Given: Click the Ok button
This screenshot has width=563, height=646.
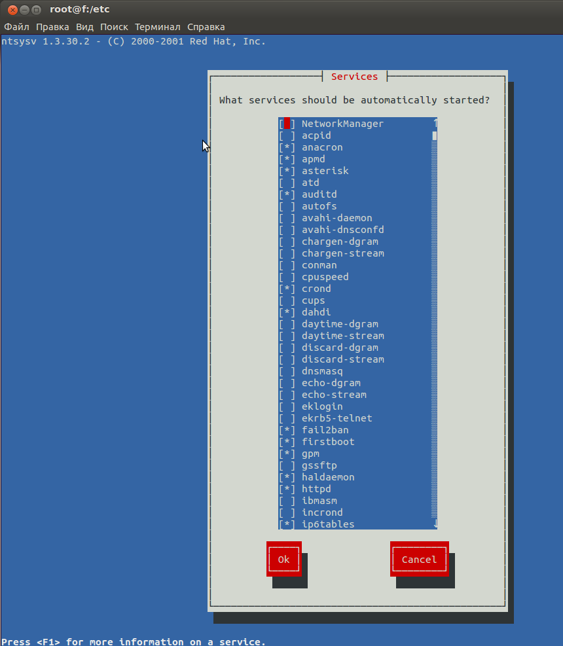Looking at the screenshot, I should click(x=284, y=559).
